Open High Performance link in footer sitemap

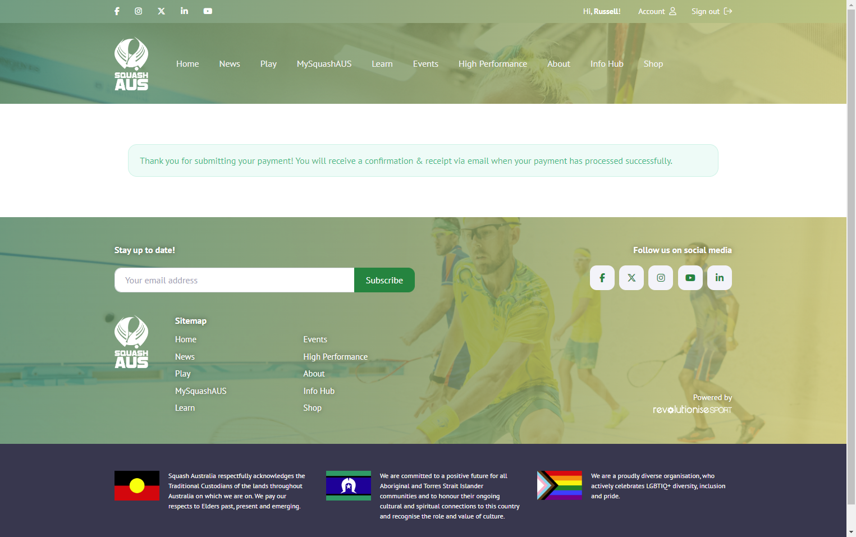[x=336, y=357]
